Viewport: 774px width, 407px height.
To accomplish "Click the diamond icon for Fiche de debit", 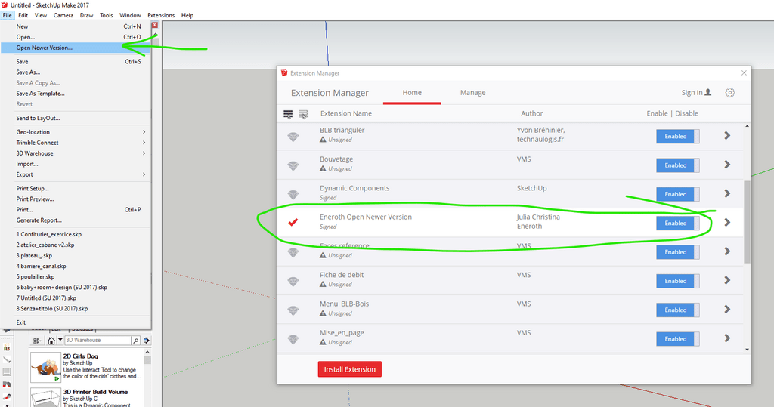I will tap(293, 281).
